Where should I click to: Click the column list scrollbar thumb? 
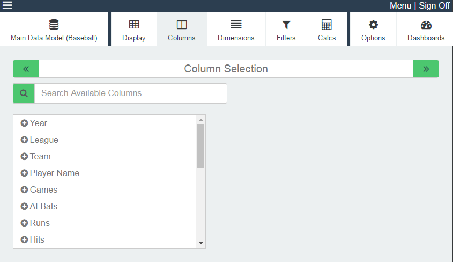[201, 146]
